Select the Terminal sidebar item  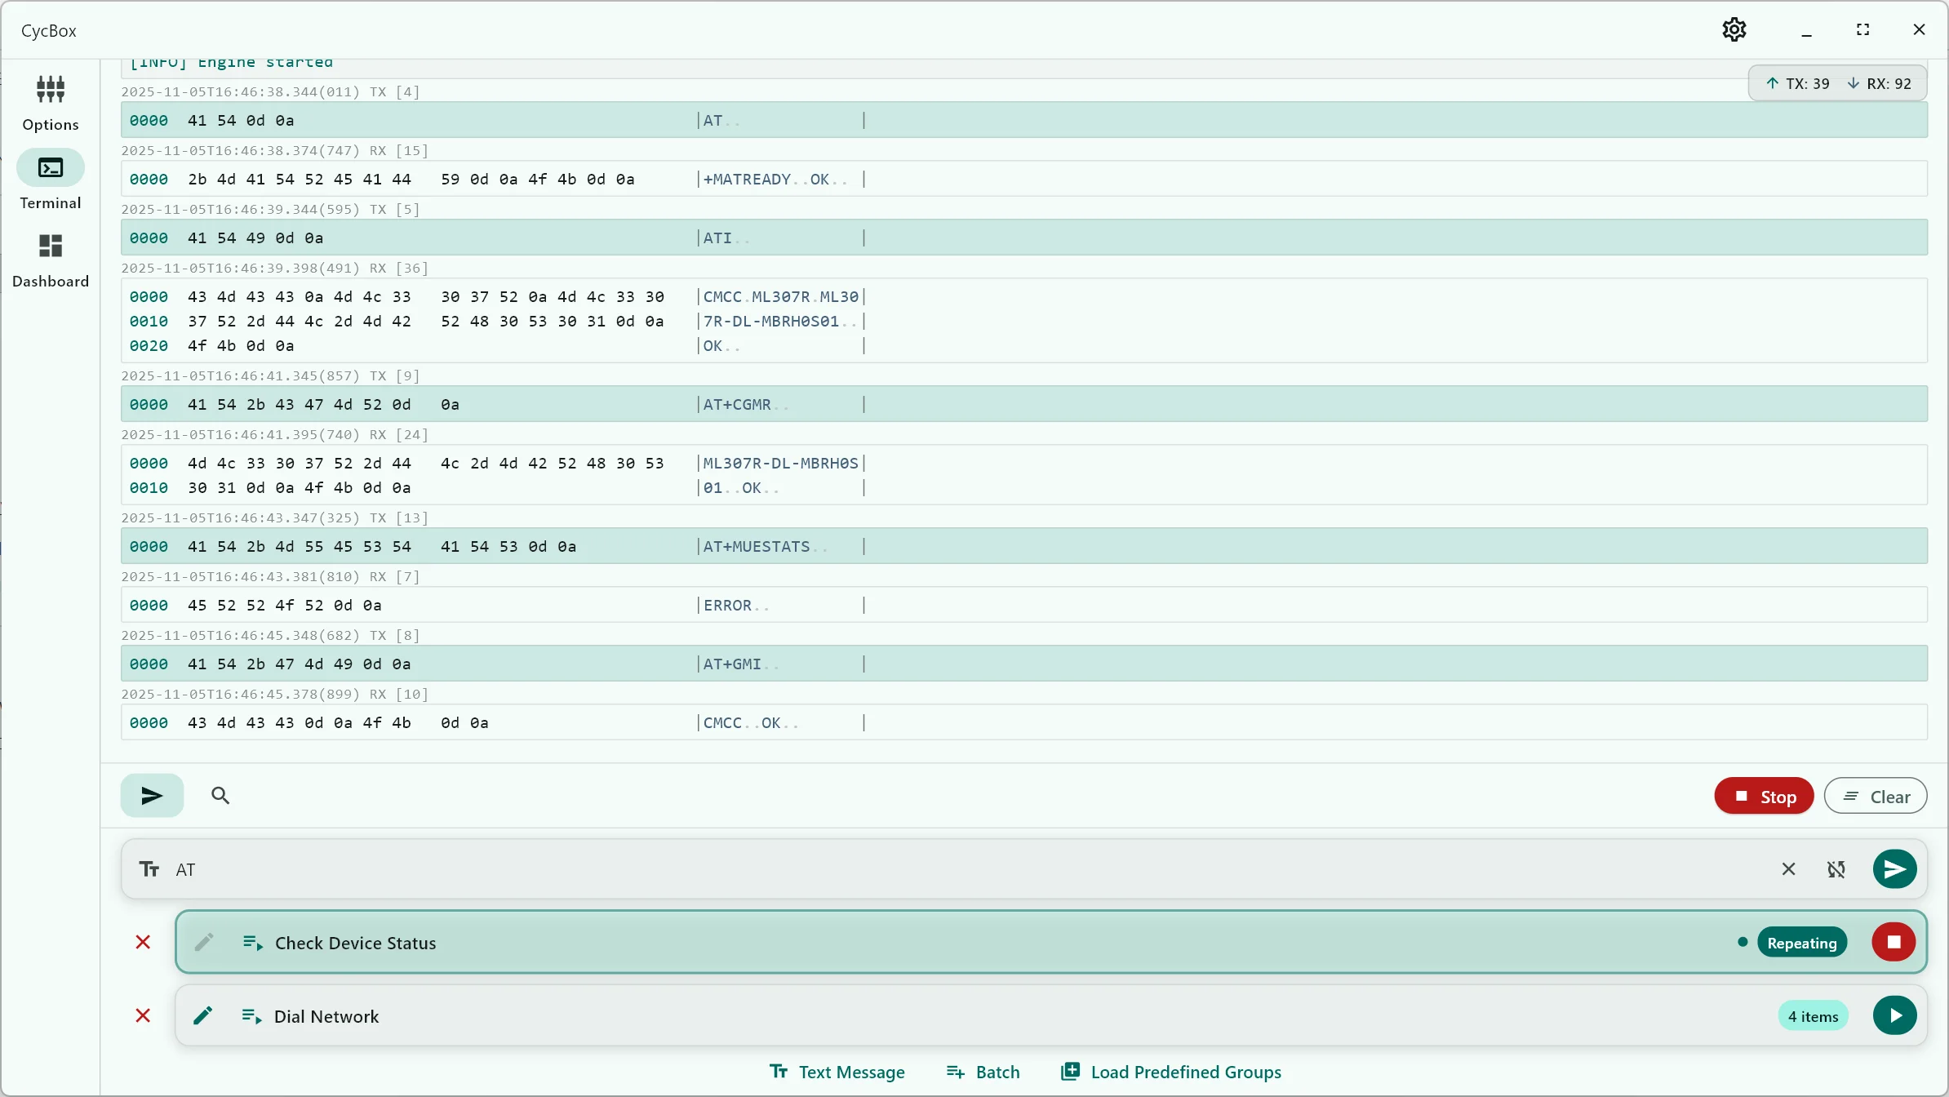(x=50, y=180)
